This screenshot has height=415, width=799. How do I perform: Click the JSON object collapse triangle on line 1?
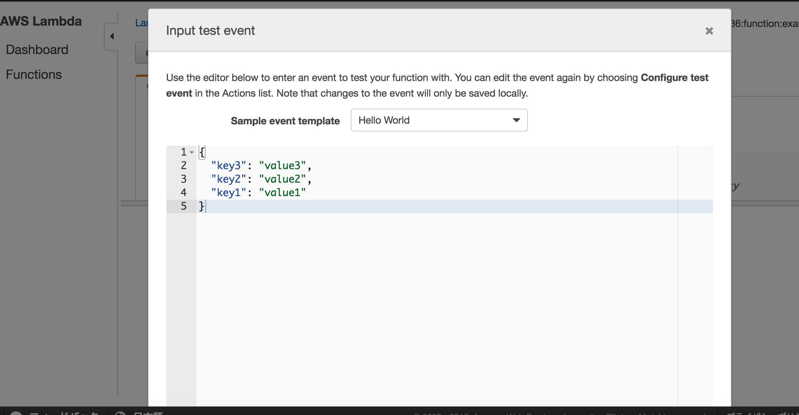point(192,151)
